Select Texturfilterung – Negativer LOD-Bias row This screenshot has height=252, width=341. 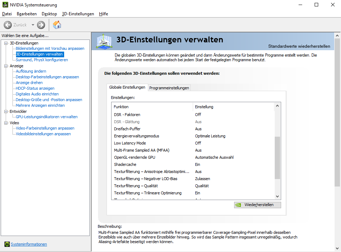pyautogui.click(x=193, y=179)
